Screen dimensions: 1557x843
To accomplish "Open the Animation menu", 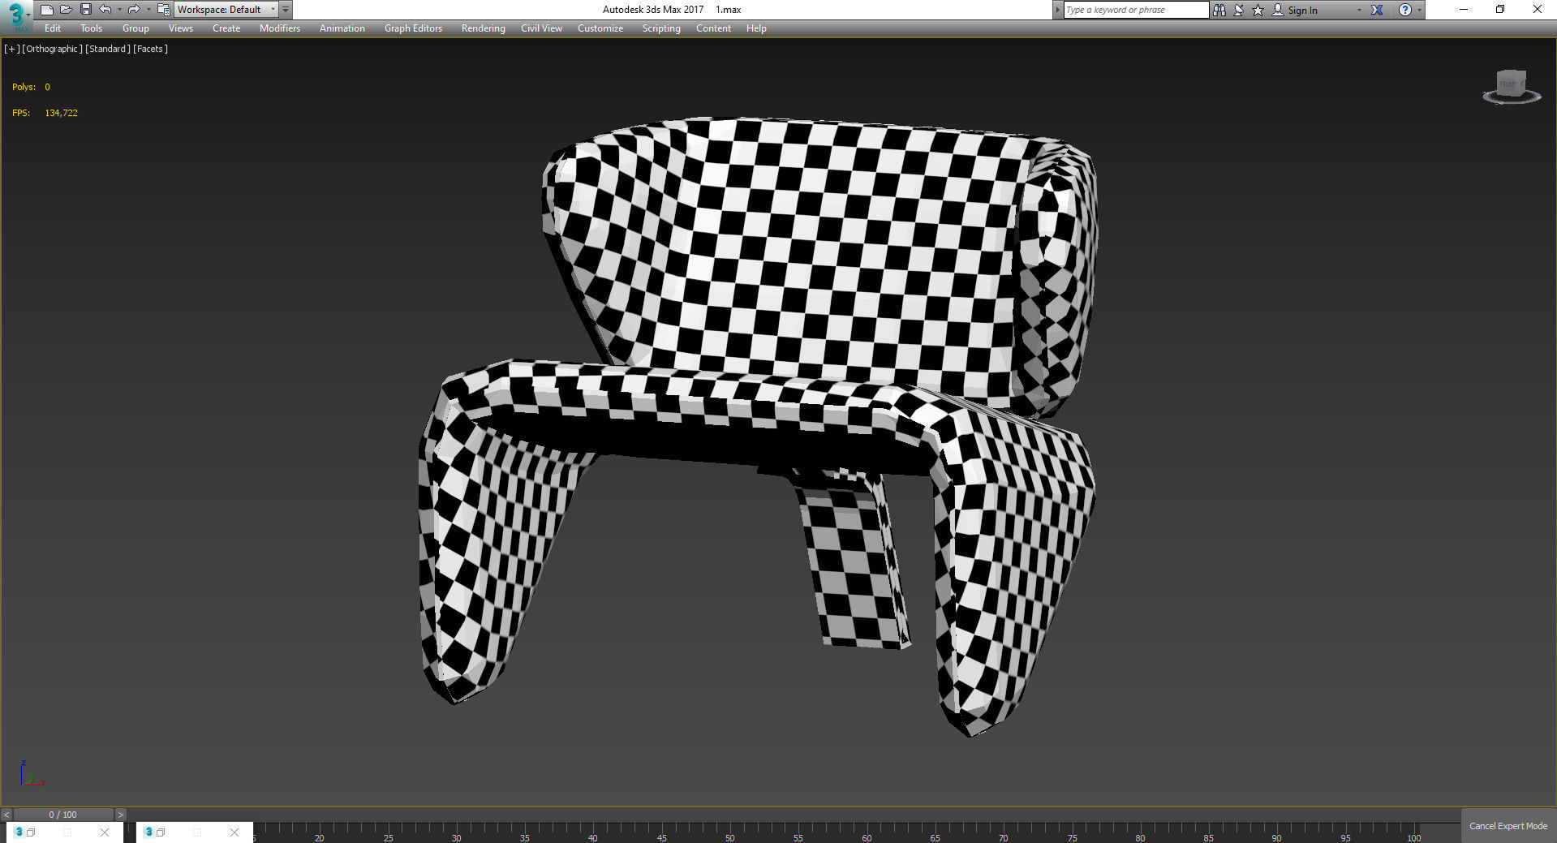I will [x=342, y=28].
